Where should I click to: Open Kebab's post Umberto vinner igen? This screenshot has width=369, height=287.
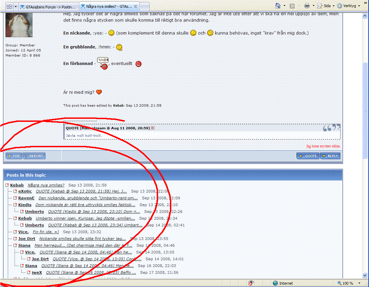click(85, 218)
